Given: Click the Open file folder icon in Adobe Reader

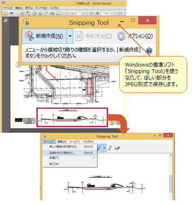Looking at the screenshot, I should point(6,13).
